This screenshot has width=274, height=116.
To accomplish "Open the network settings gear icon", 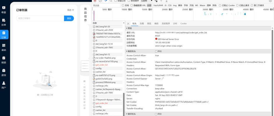I will [x=270, y=1].
